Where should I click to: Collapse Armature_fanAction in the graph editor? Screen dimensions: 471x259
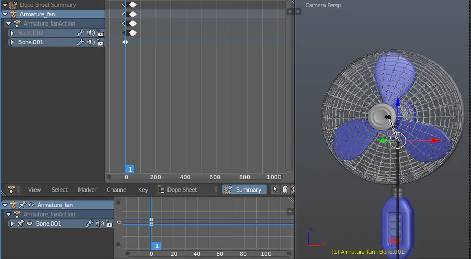(8, 214)
